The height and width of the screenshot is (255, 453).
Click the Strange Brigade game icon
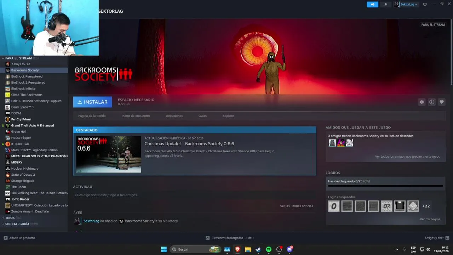point(8,181)
